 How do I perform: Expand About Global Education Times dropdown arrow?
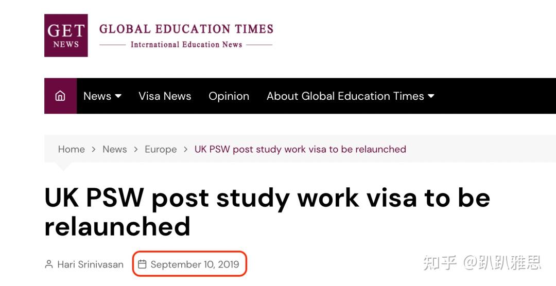pos(431,96)
